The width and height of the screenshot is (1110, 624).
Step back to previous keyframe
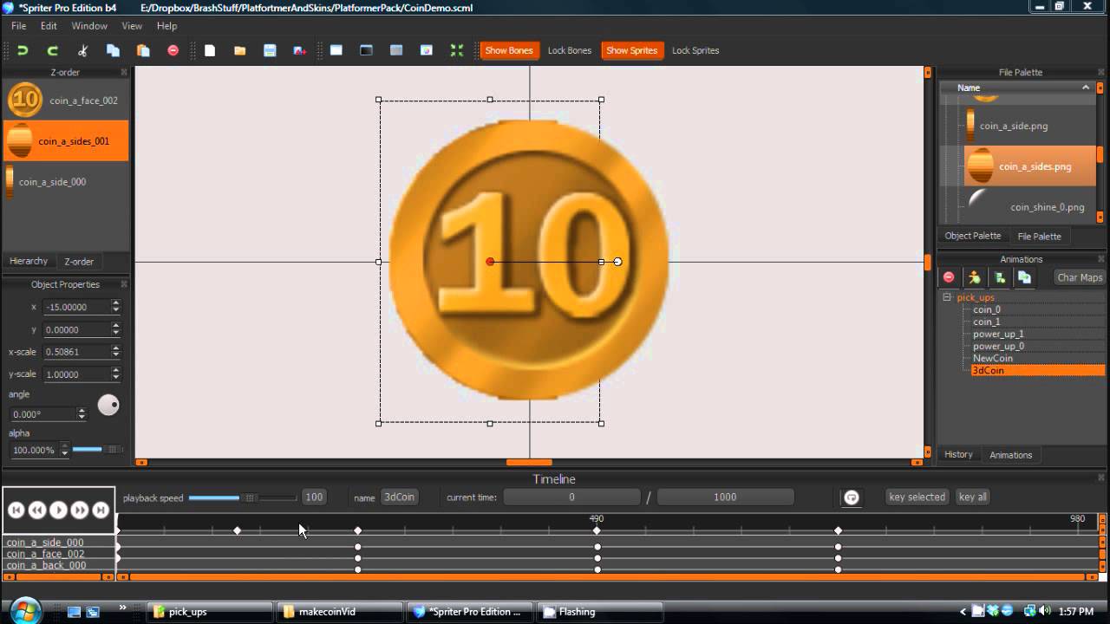pyautogui.click(x=36, y=510)
